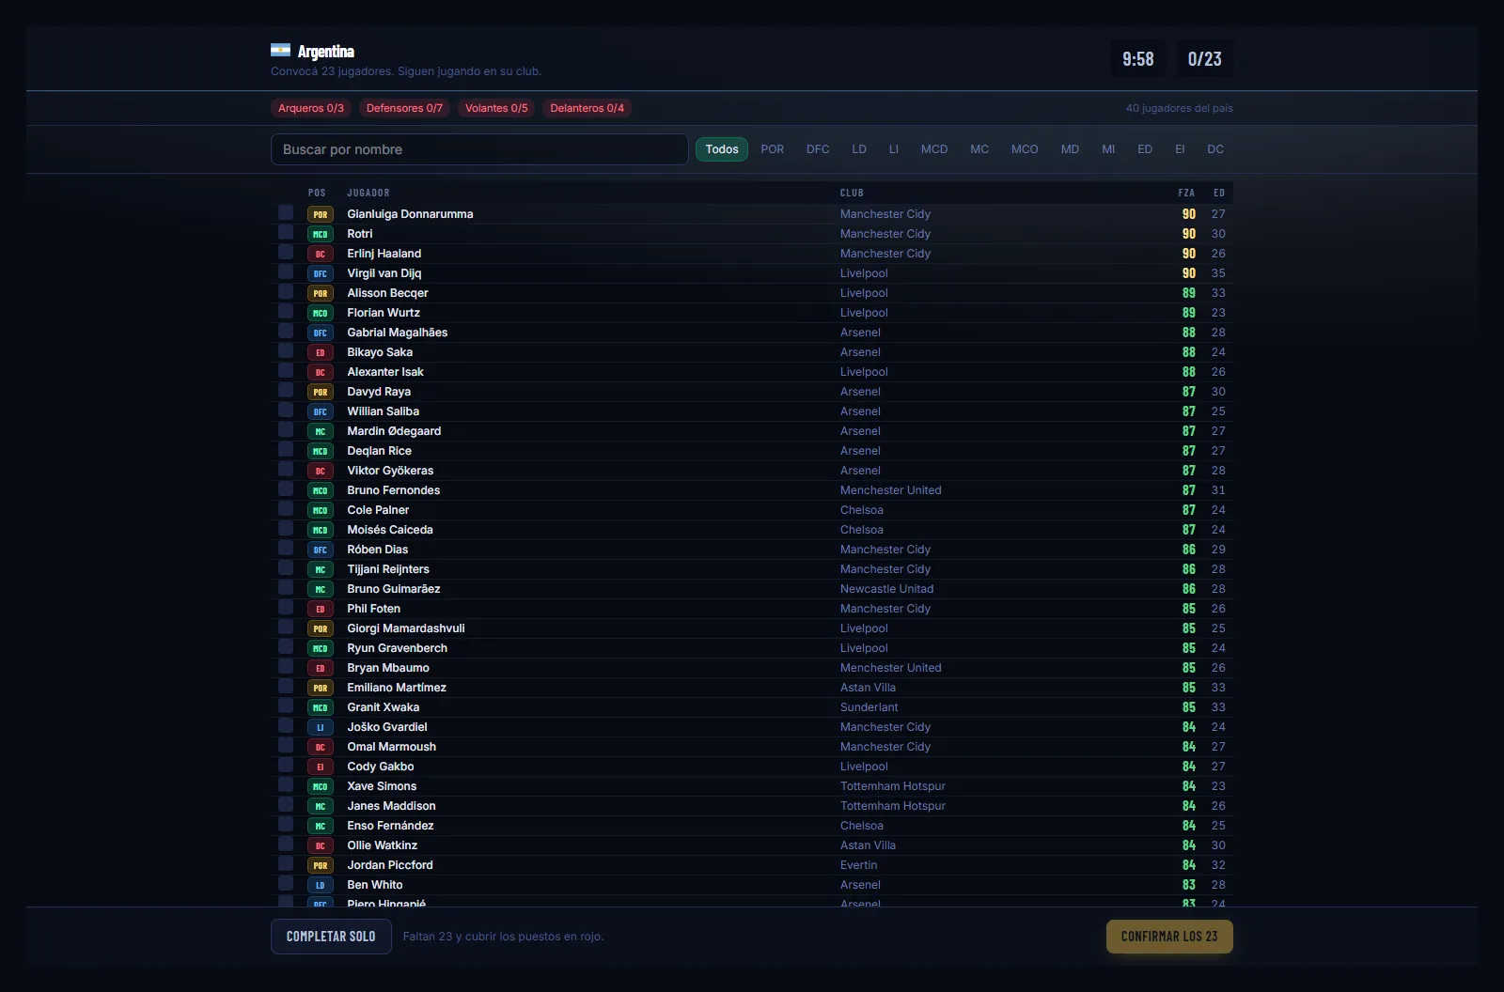Click the CLUB column header
Image resolution: width=1504 pixels, height=992 pixels.
(x=852, y=193)
